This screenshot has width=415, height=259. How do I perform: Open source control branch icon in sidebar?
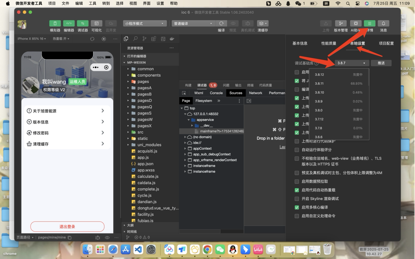pyautogui.click(x=144, y=39)
